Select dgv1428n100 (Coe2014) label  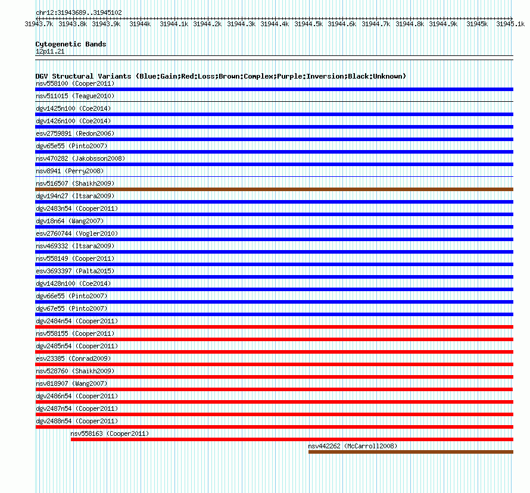[73, 283]
